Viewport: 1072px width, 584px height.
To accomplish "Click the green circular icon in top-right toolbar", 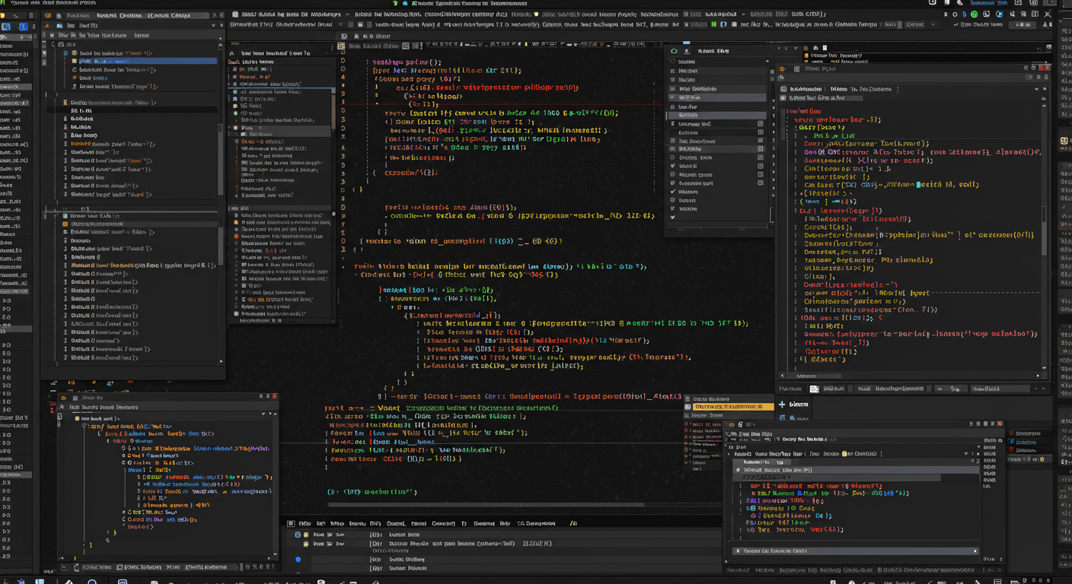I will [x=975, y=14].
